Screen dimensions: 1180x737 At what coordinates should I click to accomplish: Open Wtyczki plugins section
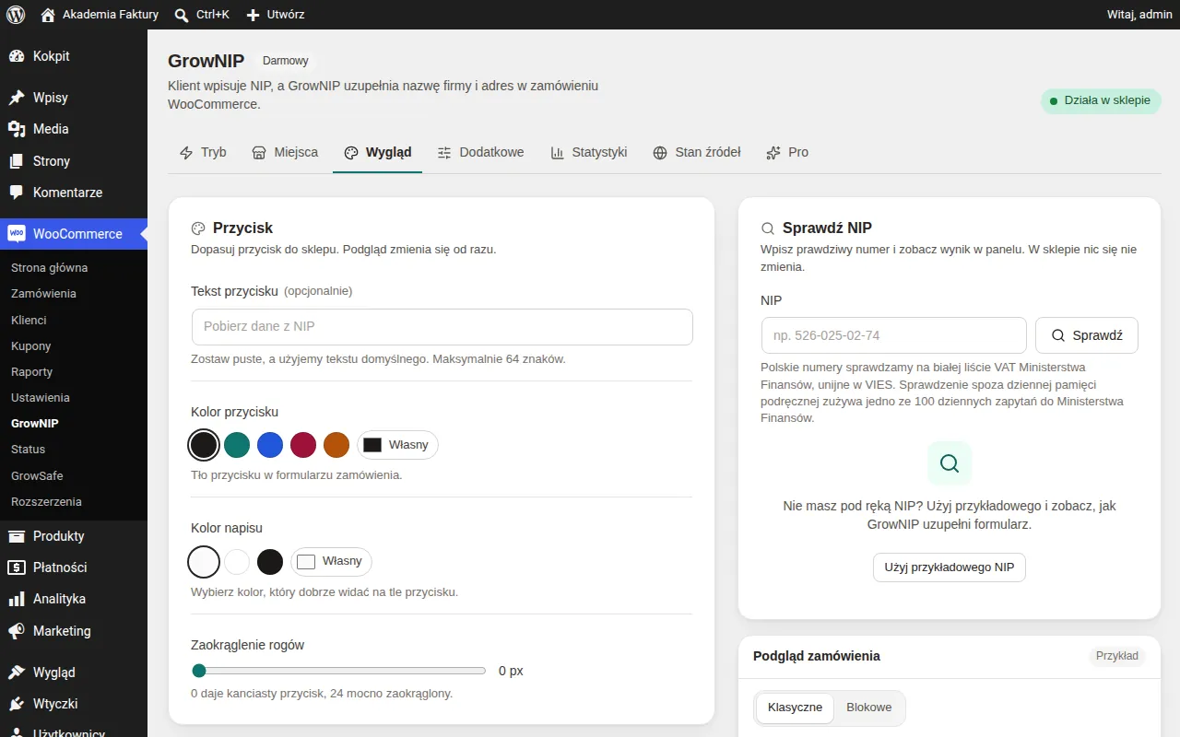74,704
